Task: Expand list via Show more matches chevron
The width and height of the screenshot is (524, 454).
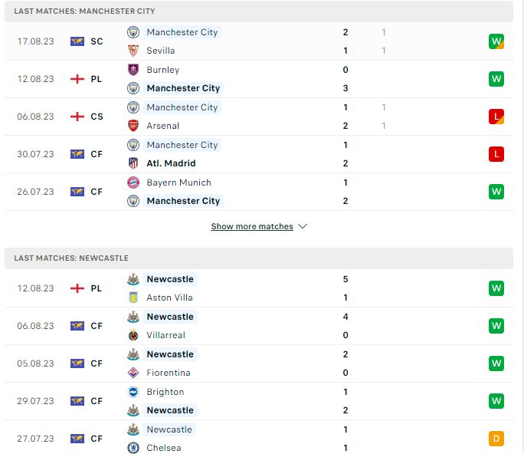Action: coord(303,226)
